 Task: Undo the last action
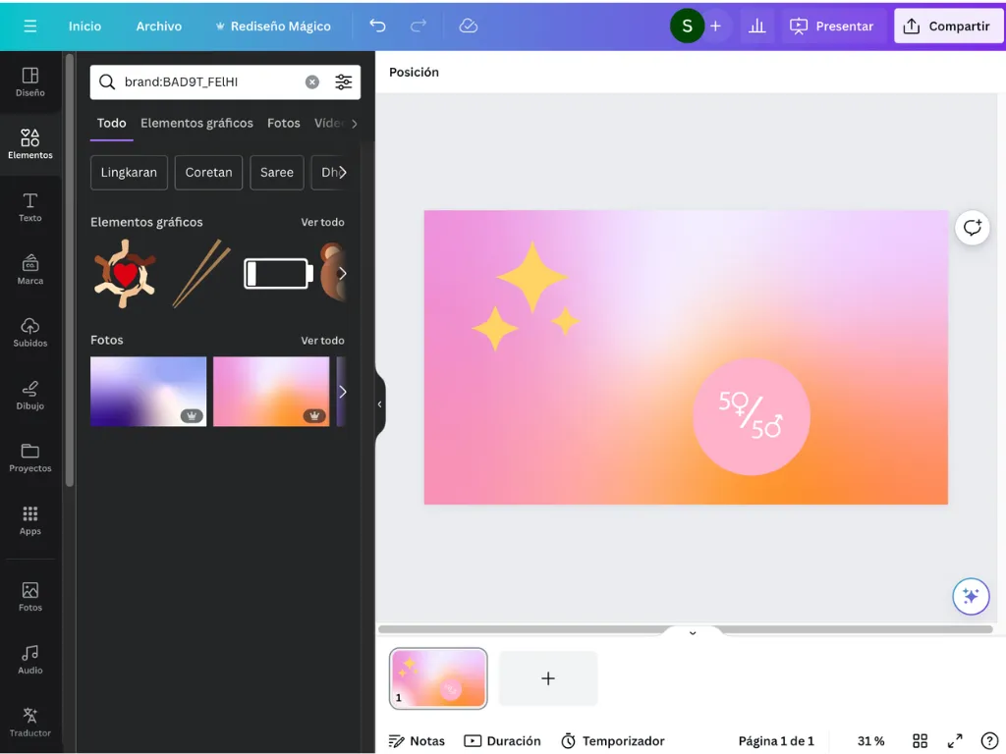378,27
